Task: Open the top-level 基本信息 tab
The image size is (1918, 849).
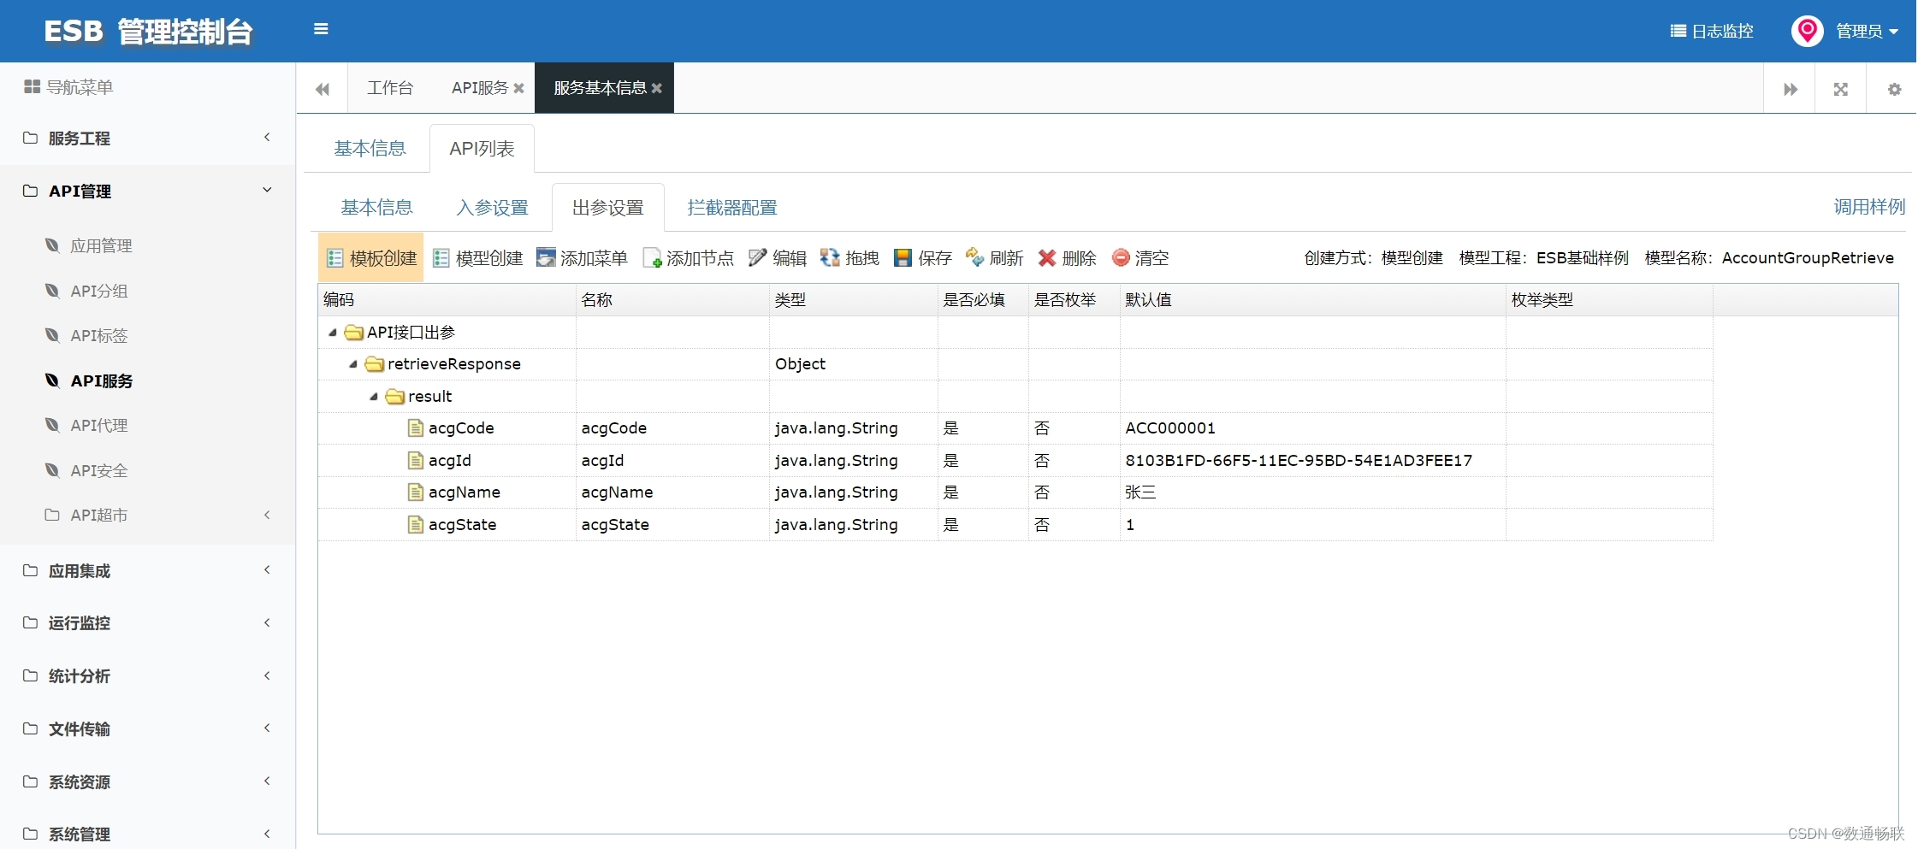Action: (x=370, y=149)
